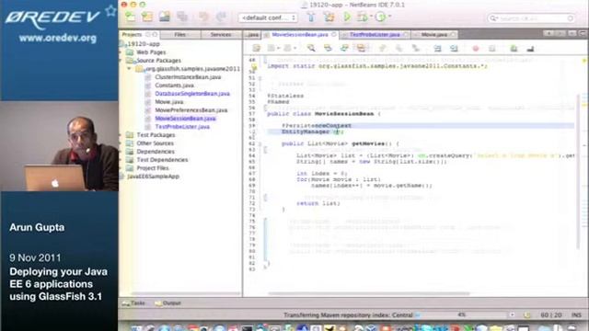The image size is (589, 331).
Task: Select the Test Packages folder
Action: [x=156, y=135]
